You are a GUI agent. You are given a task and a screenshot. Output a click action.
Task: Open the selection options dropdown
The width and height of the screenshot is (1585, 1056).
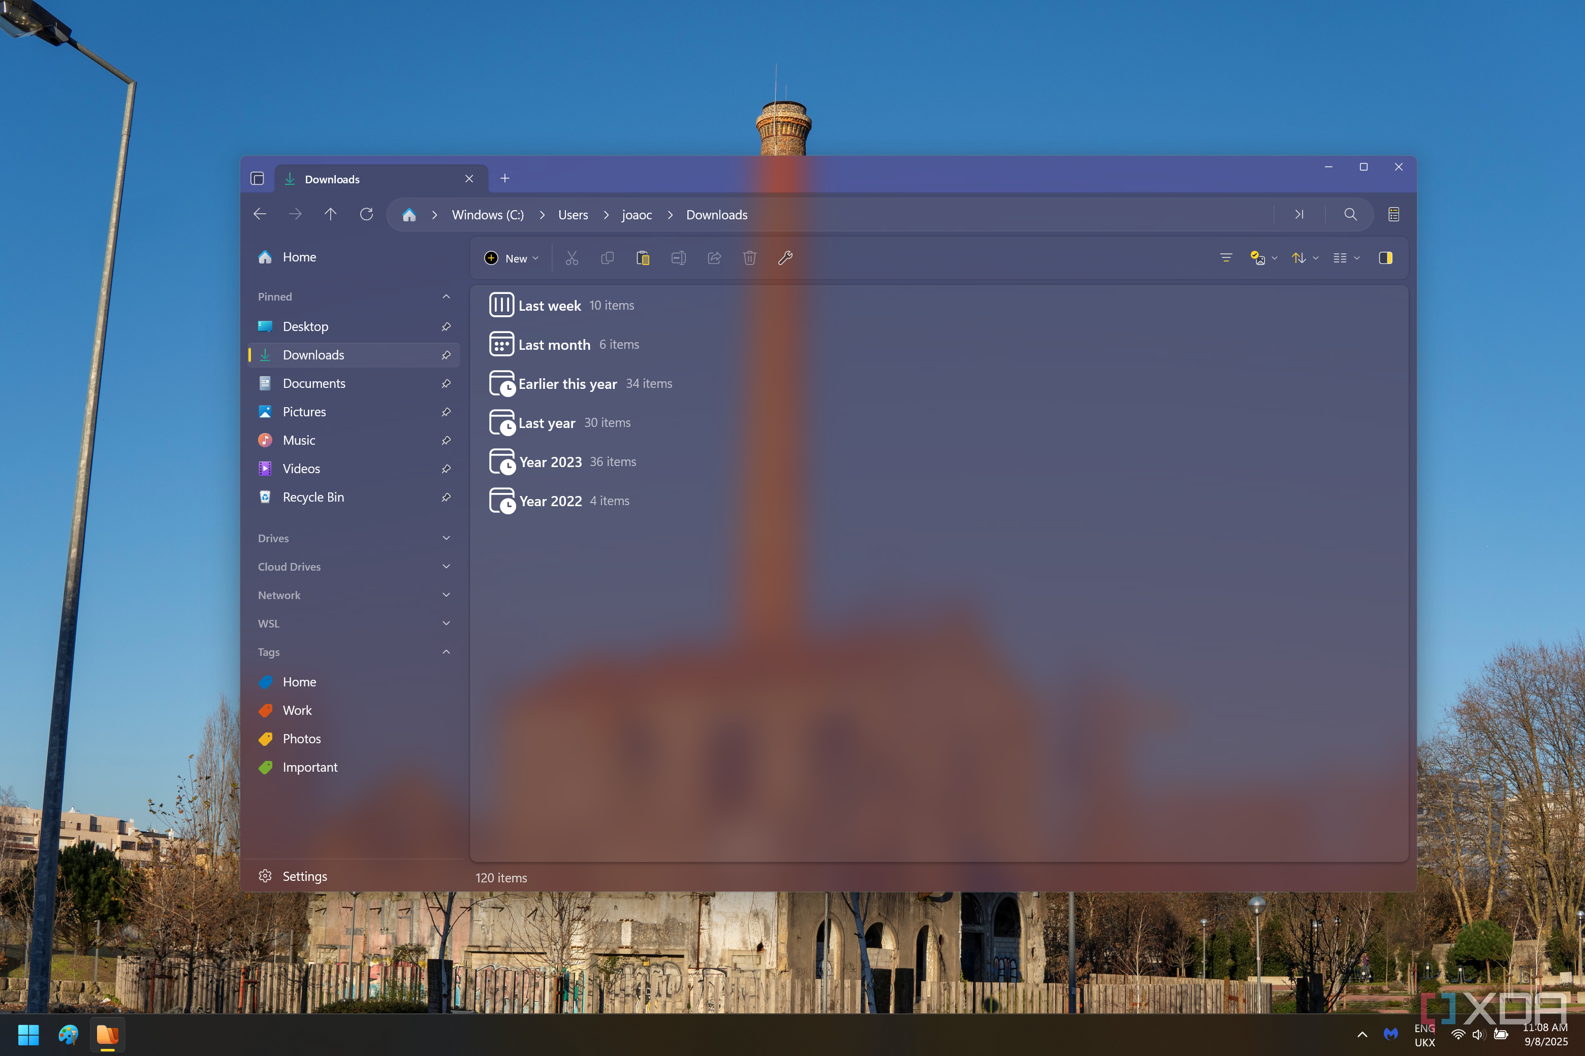[x=1263, y=258]
